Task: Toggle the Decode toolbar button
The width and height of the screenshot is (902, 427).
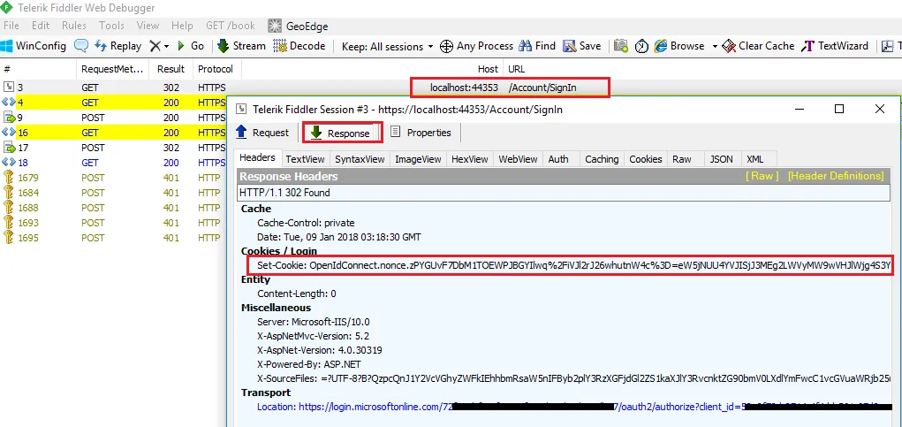Action: [x=299, y=46]
